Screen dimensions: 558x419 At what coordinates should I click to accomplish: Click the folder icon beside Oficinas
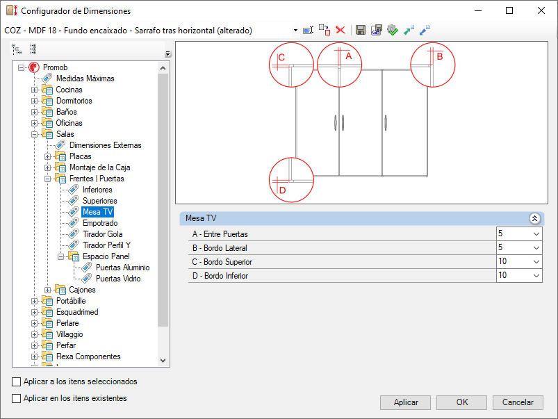tap(47, 123)
